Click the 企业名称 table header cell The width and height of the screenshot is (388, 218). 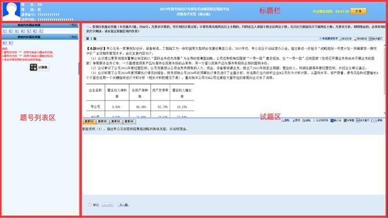coord(96,91)
